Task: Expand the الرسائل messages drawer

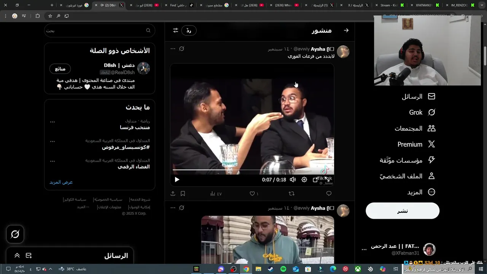Action: 17,256
